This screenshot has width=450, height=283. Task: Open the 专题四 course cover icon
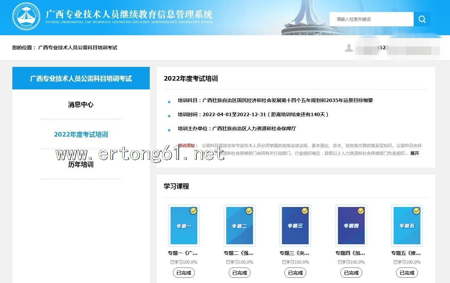[x=351, y=226]
